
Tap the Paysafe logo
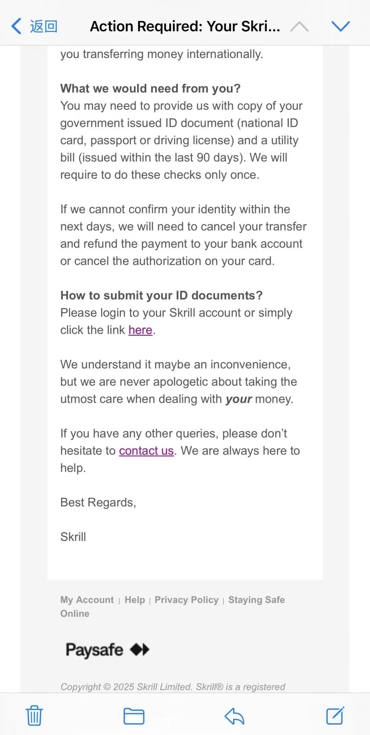coord(108,650)
